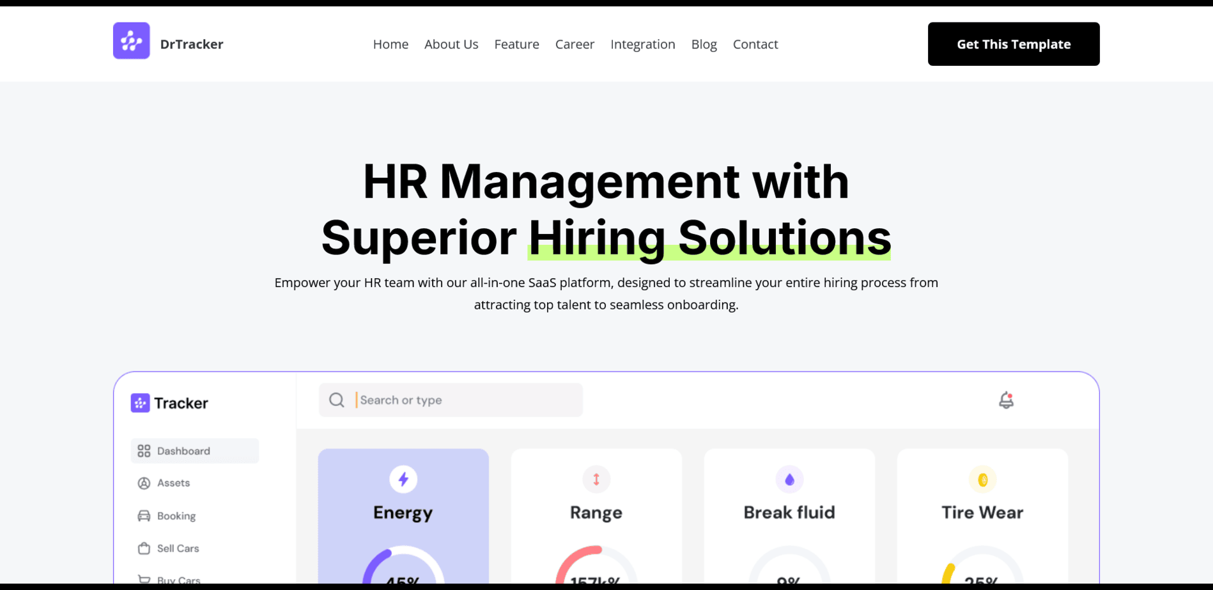Go to the Home nav link
Screen dimensions: 1213x590
(390, 44)
